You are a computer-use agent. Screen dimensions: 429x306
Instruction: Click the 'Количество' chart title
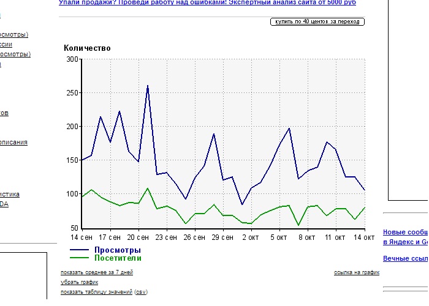[87, 48]
